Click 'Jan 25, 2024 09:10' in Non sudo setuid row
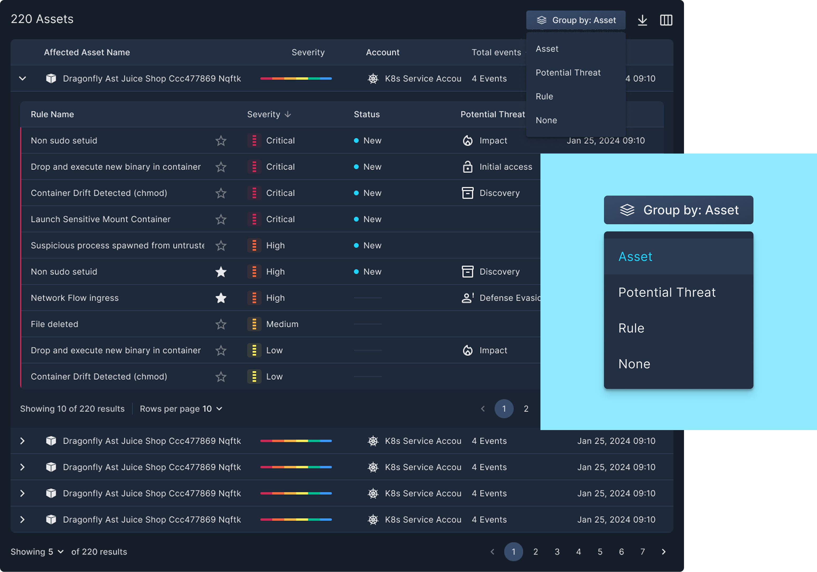Screen dimensions: 817x572 click(606, 141)
